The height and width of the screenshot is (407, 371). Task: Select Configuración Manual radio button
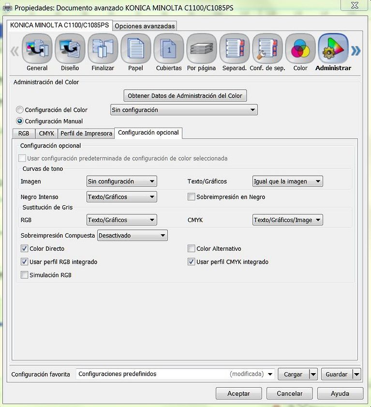tap(20, 121)
